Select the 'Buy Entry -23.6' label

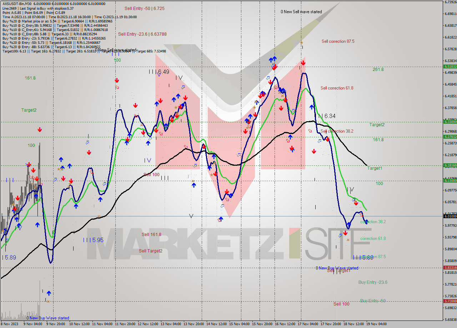pos(373,282)
